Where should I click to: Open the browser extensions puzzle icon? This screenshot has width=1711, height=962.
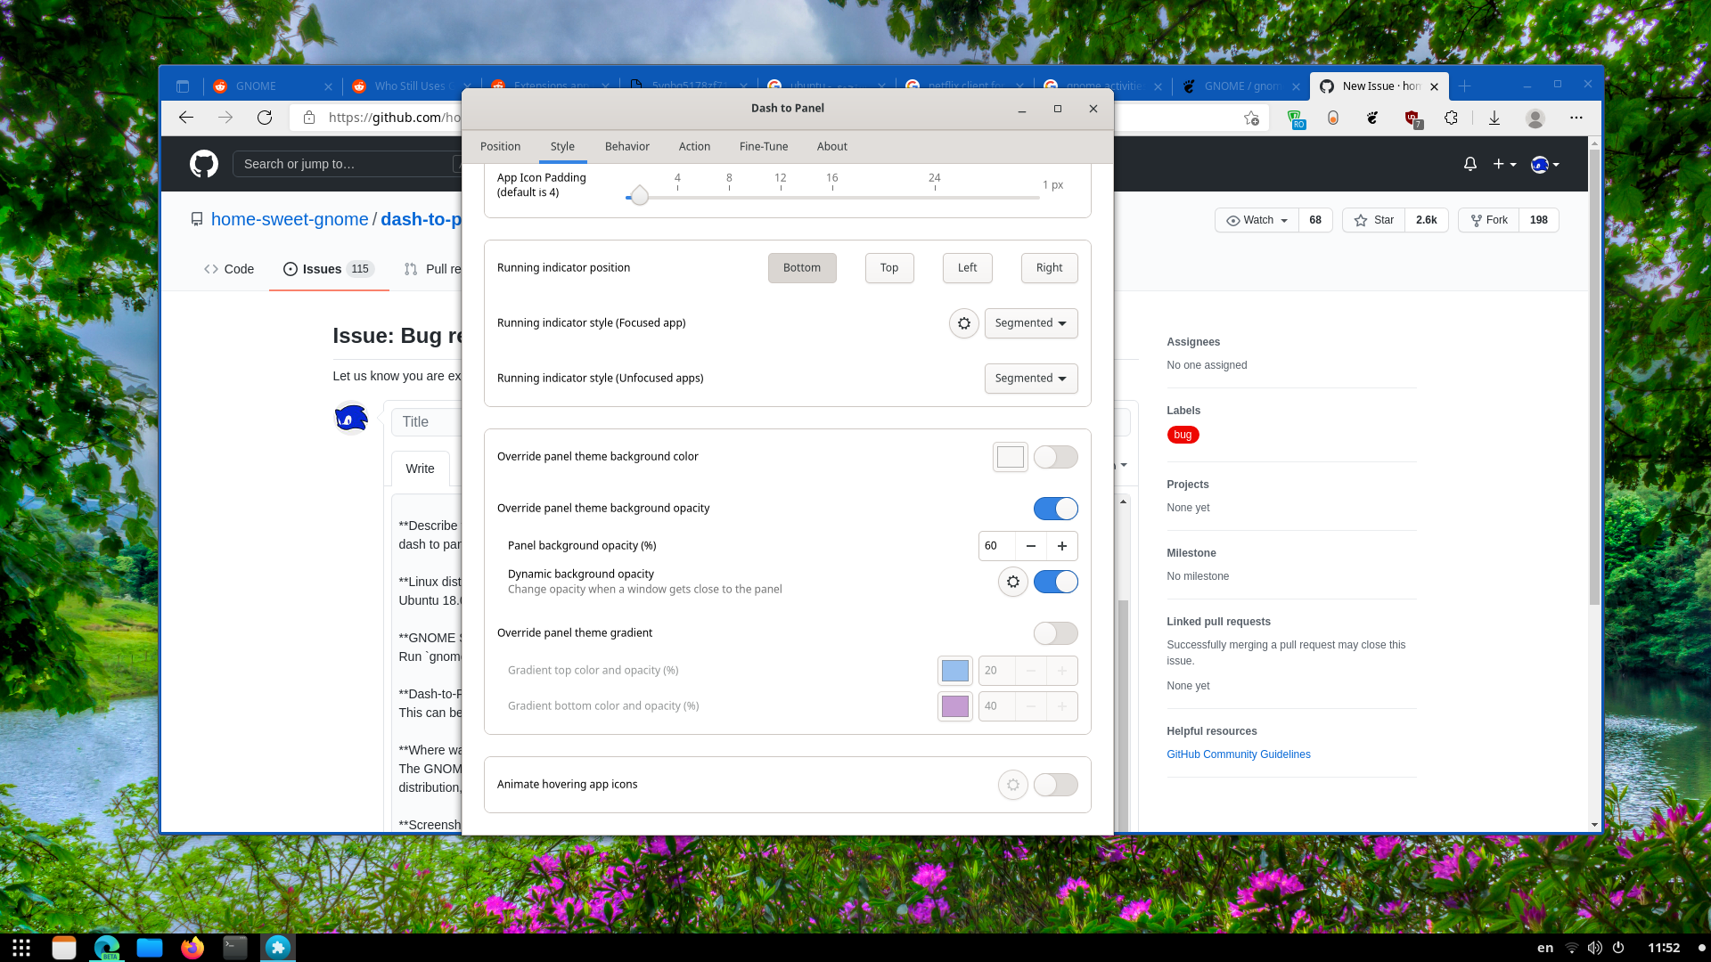[x=1451, y=118]
